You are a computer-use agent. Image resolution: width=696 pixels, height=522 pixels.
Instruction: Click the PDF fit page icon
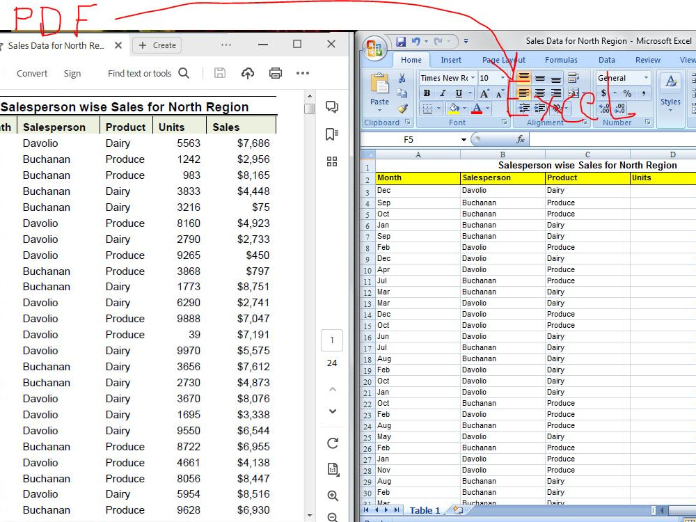tap(333, 468)
